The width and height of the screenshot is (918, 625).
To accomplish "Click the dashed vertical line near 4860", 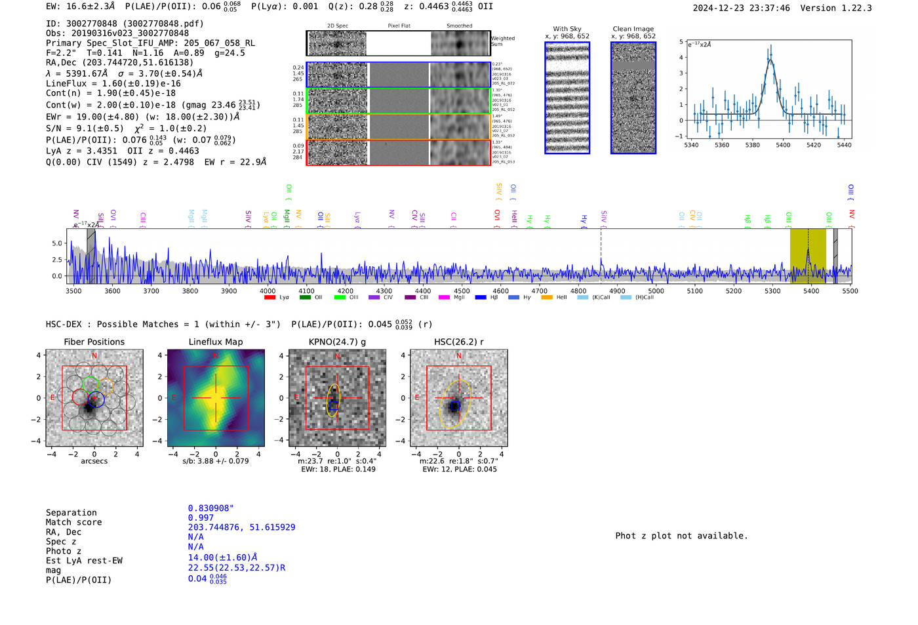I will tap(601, 256).
